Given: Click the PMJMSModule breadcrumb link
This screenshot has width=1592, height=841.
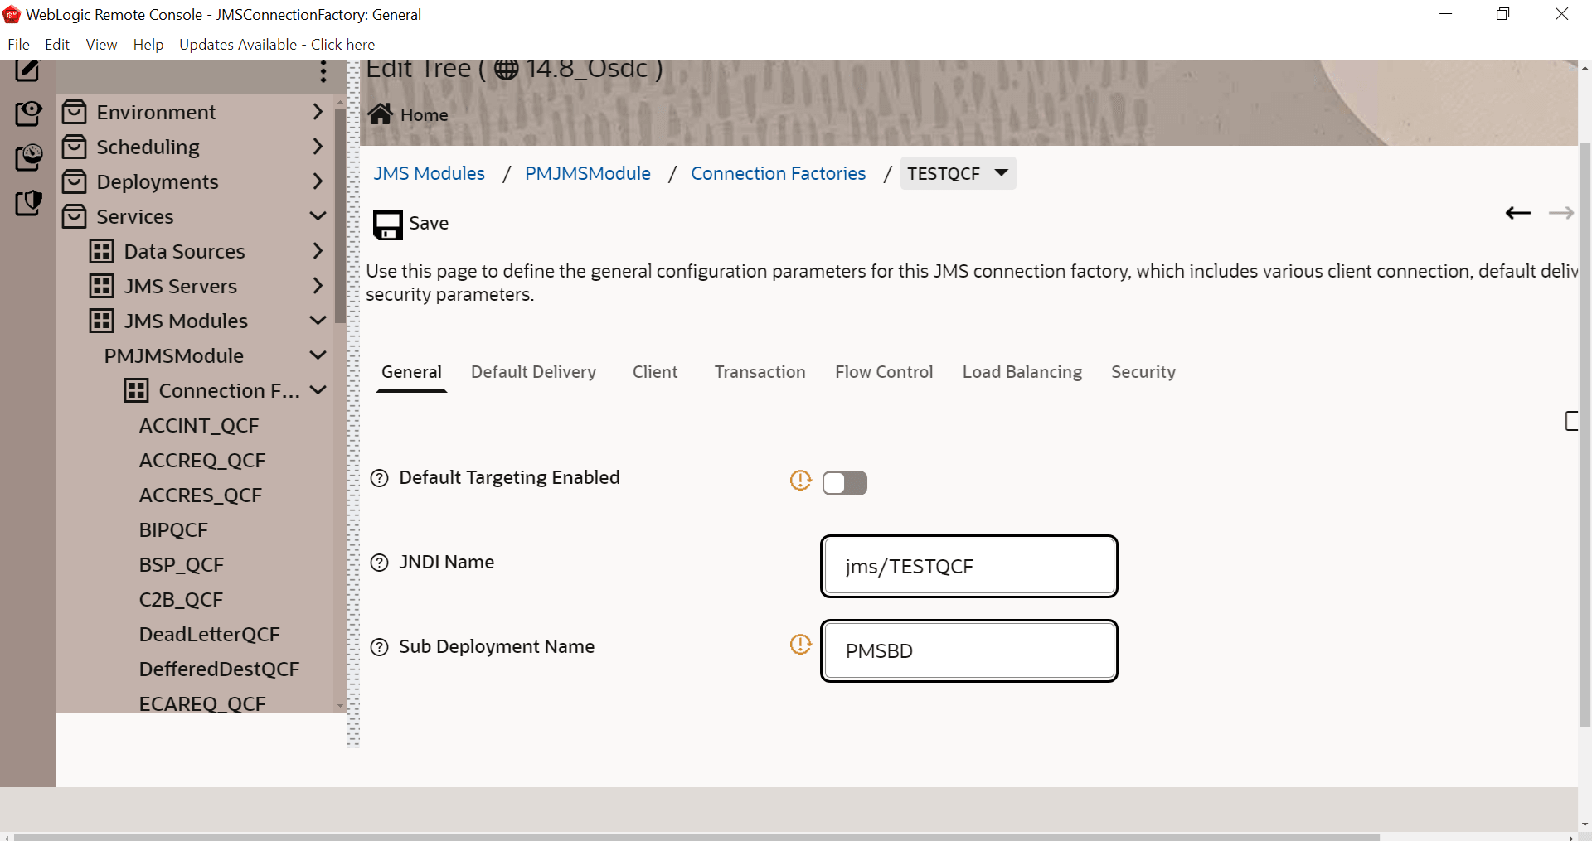Looking at the screenshot, I should [588, 173].
